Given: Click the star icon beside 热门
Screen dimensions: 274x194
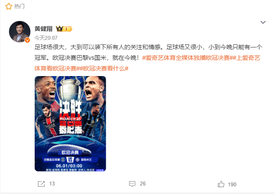Looking at the screenshot, I should pyautogui.click(x=9, y=6).
